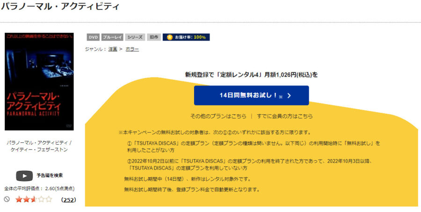
Task: Open すでに会員の方はこちら link
Action: tap(284, 116)
